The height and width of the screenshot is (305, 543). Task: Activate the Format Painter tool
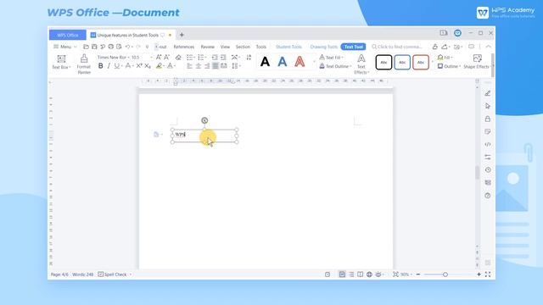tap(84, 64)
